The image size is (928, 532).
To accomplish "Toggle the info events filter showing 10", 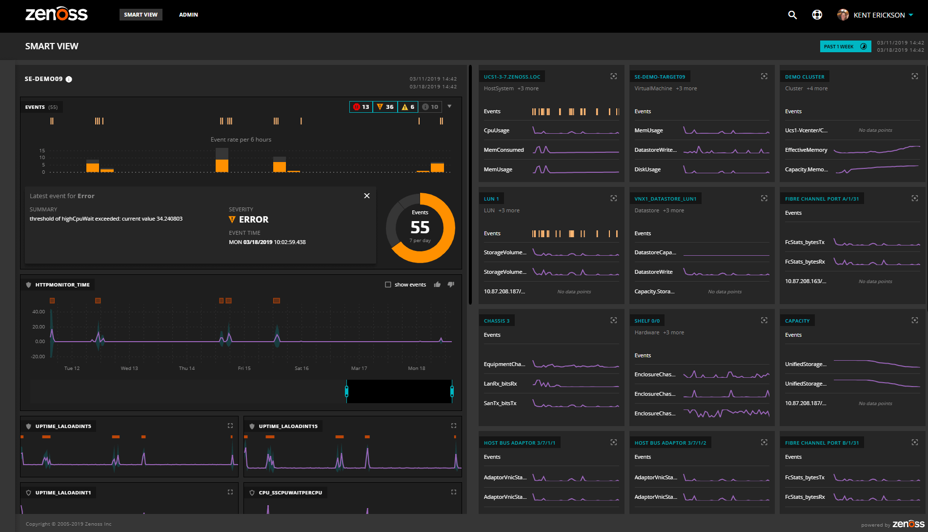I will pyautogui.click(x=430, y=107).
